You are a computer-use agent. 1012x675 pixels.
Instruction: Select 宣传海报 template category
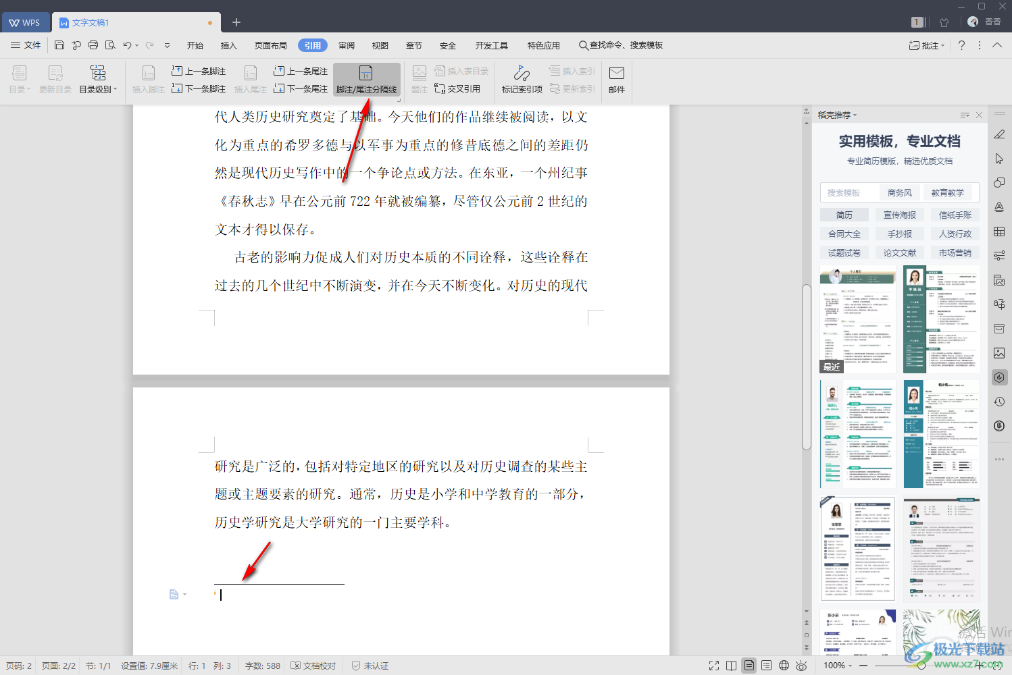point(900,215)
